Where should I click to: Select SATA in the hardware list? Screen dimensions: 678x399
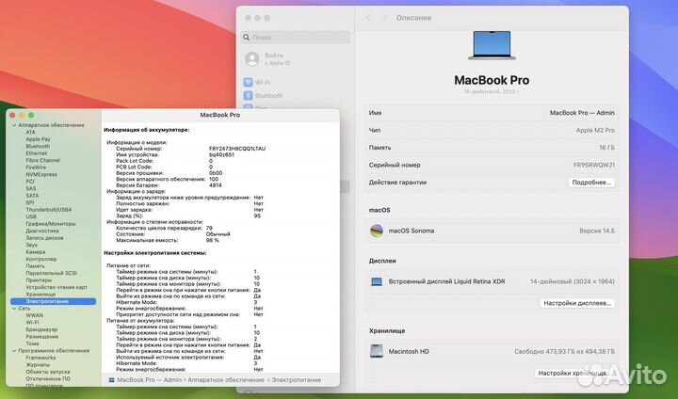click(32, 196)
